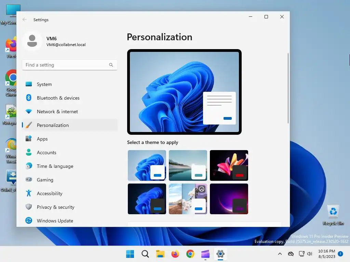Minimize the Settings window

pos(251,17)
